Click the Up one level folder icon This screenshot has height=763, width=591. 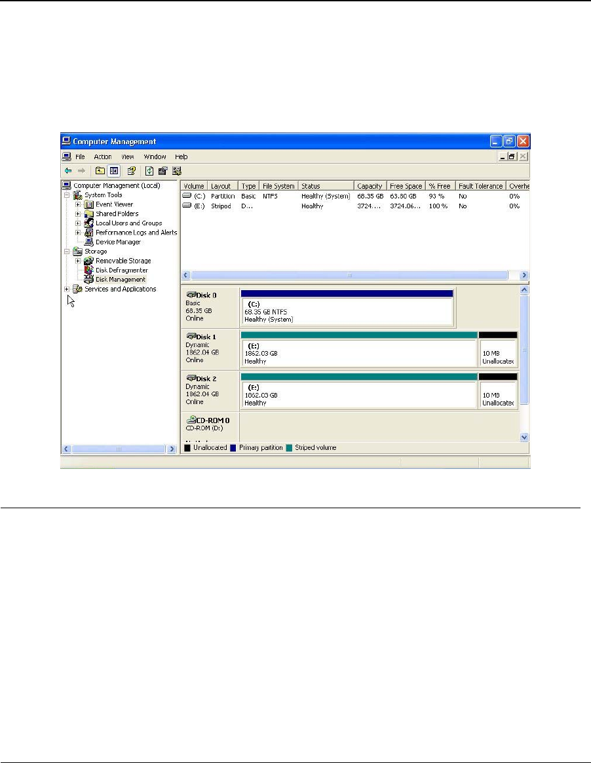point(100,171)
